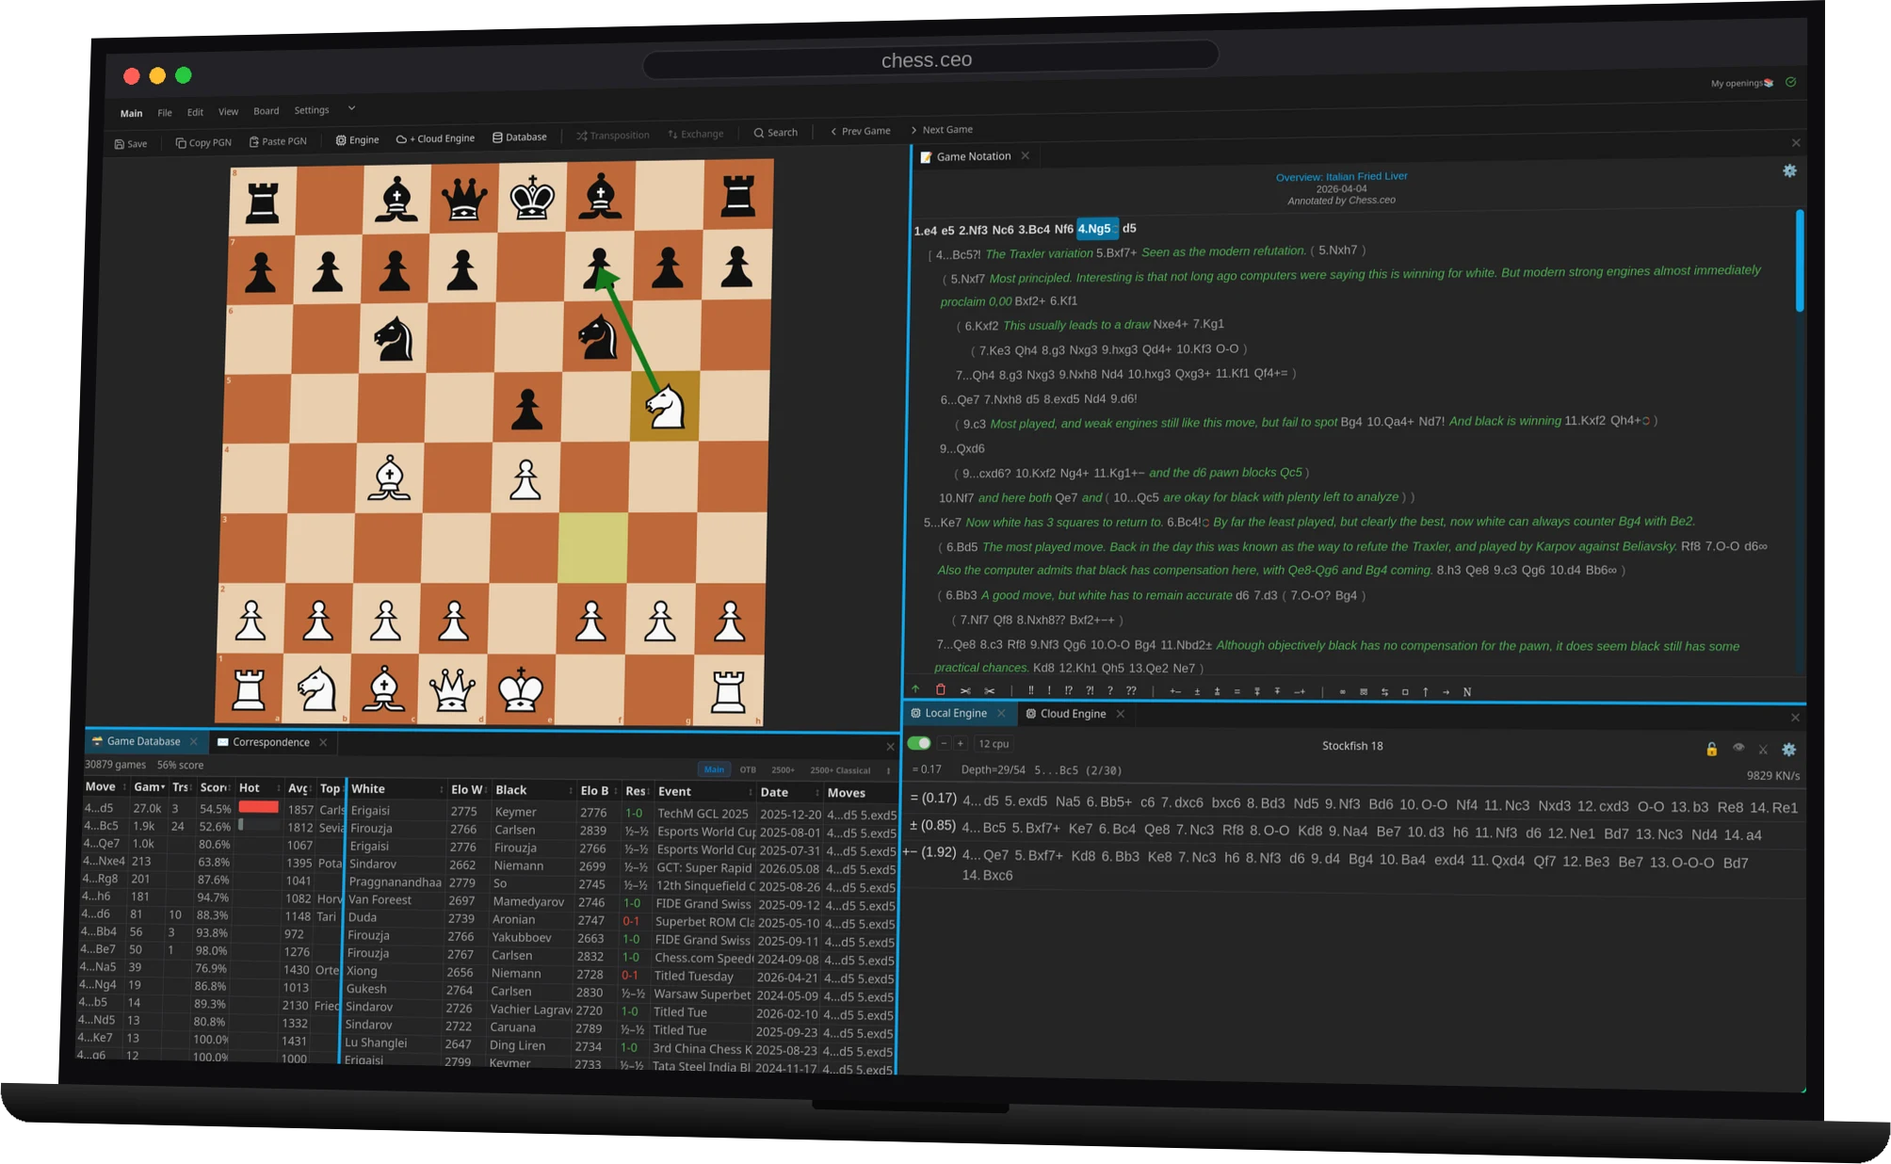Open the View menu

click(x=228, y=111)
